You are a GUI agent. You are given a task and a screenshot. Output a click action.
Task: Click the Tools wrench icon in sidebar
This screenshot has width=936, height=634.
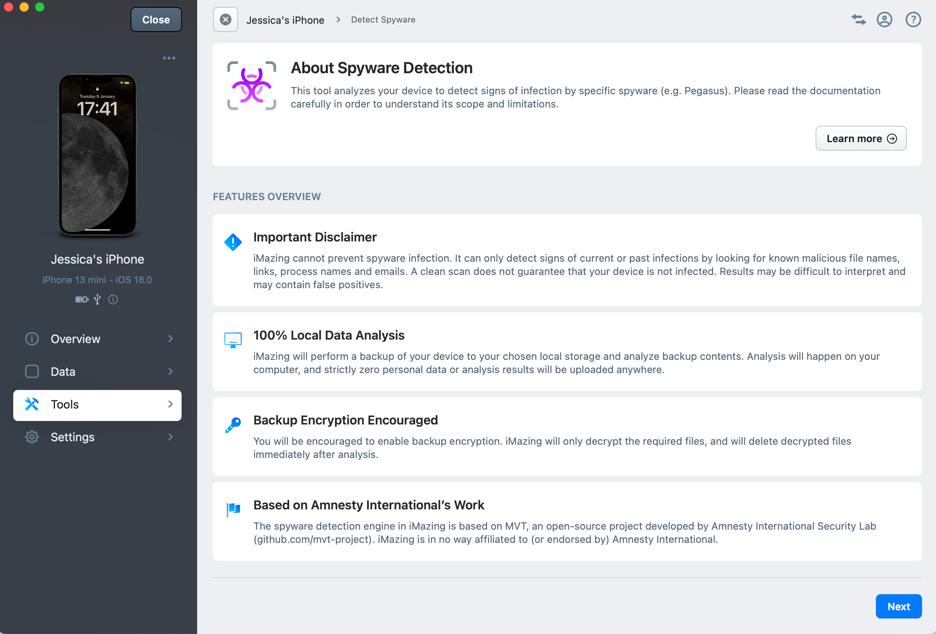[32, 404]
